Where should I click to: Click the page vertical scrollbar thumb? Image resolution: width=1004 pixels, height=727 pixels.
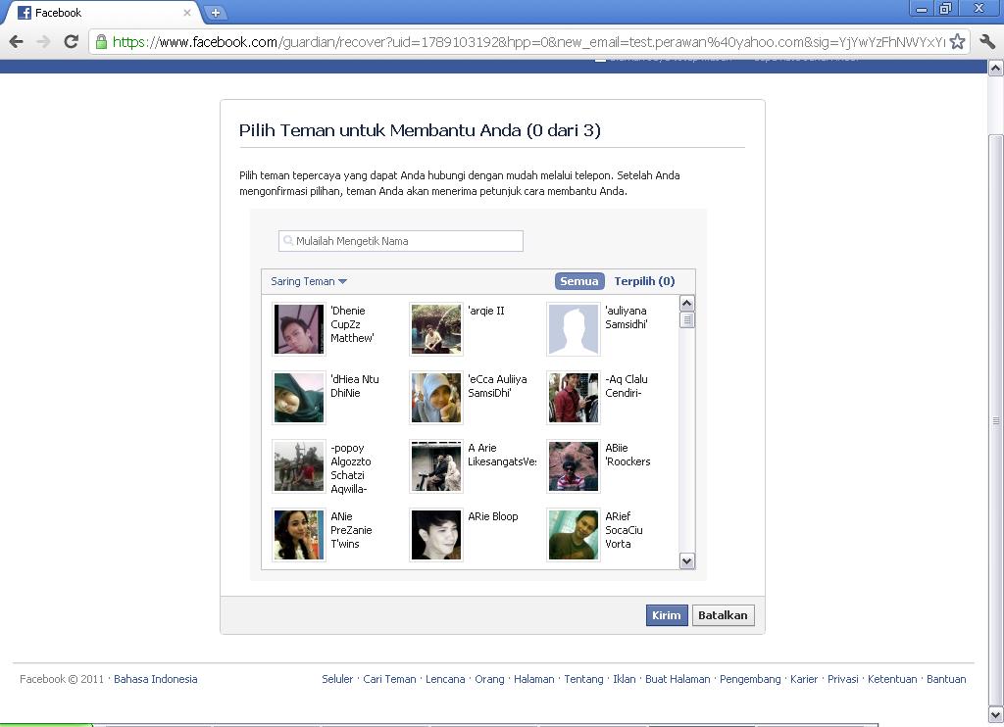click(x=996, y=420)
